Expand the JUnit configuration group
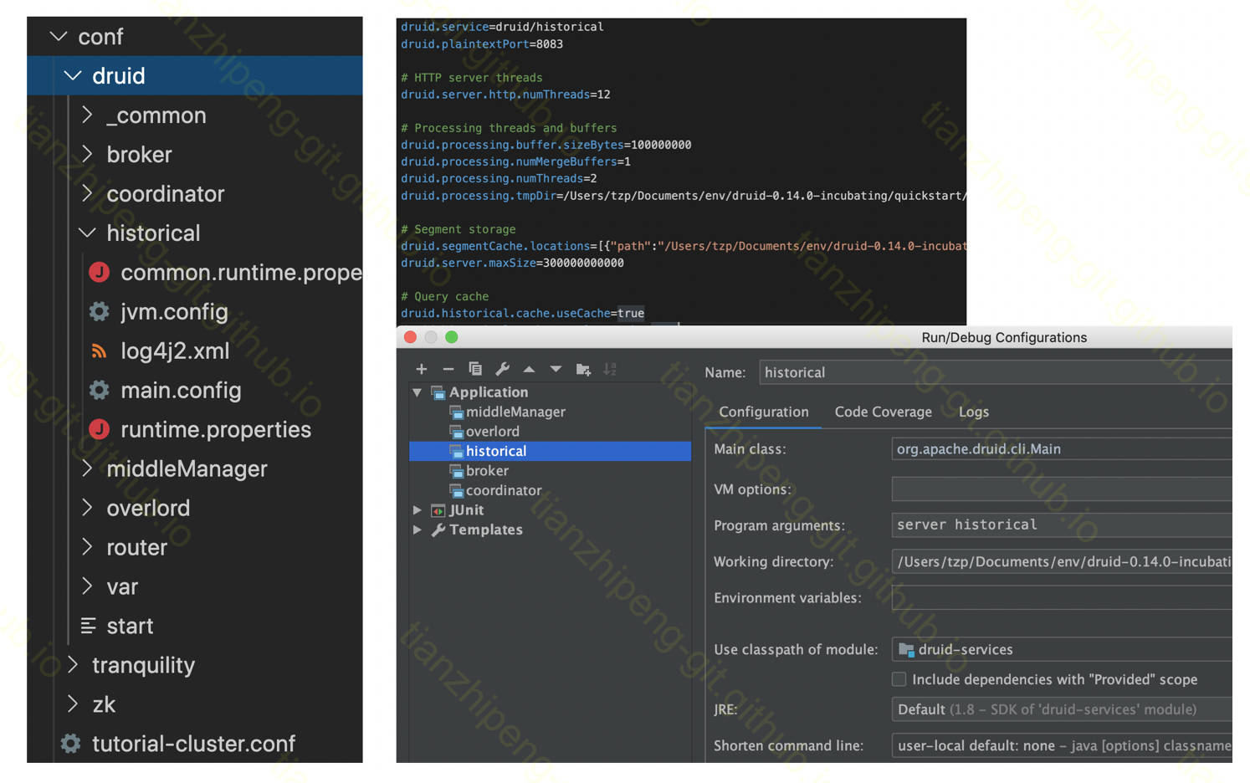The image size is (1250, 783). point(418,510)
